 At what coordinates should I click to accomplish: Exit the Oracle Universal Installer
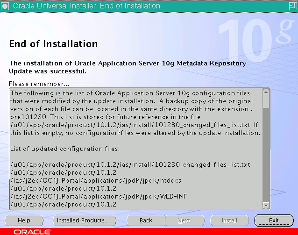click(274, 221)
